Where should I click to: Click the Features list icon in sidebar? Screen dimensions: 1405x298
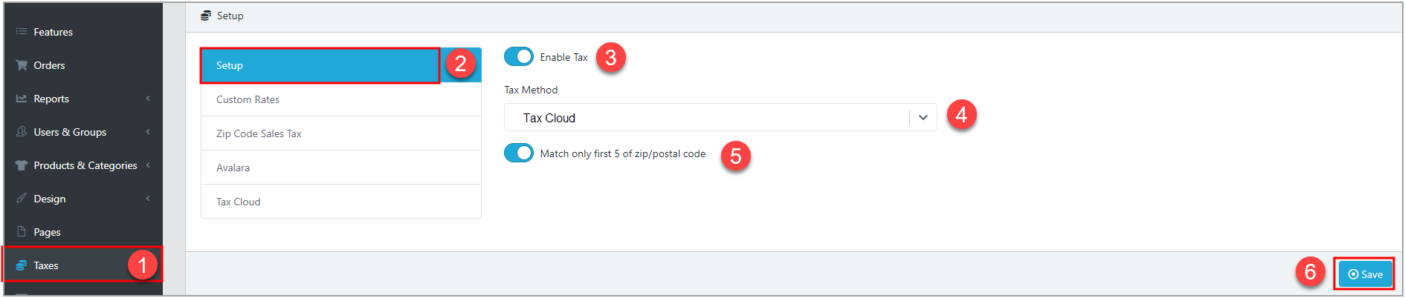(x=22, y=32)
